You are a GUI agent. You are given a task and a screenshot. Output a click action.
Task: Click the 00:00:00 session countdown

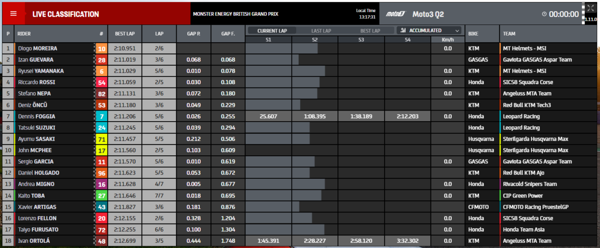click(x=564, y=14)
